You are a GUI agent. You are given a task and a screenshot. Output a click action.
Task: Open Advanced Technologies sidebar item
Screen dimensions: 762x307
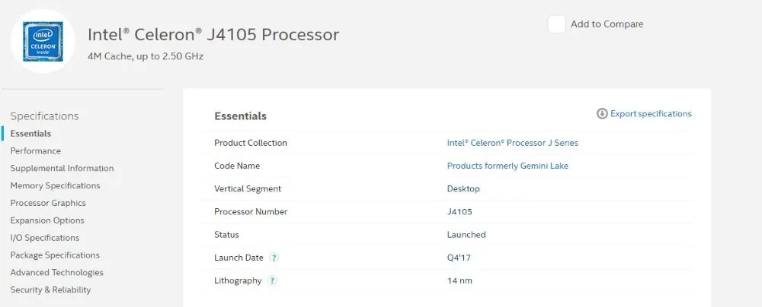pos(56,273)
